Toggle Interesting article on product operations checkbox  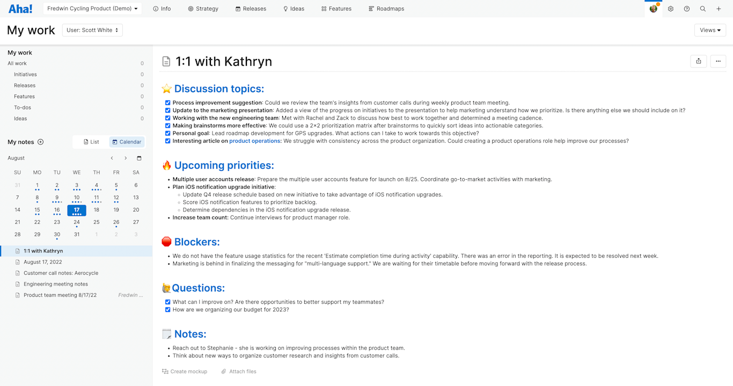point(168,141)
